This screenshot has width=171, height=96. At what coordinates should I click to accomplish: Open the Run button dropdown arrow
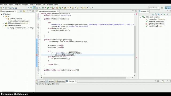[x=50, y=8]
